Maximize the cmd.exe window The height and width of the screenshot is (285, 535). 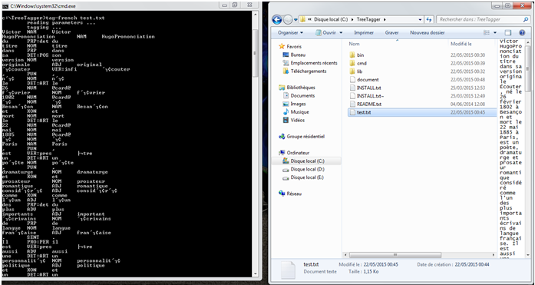[235, 5]
